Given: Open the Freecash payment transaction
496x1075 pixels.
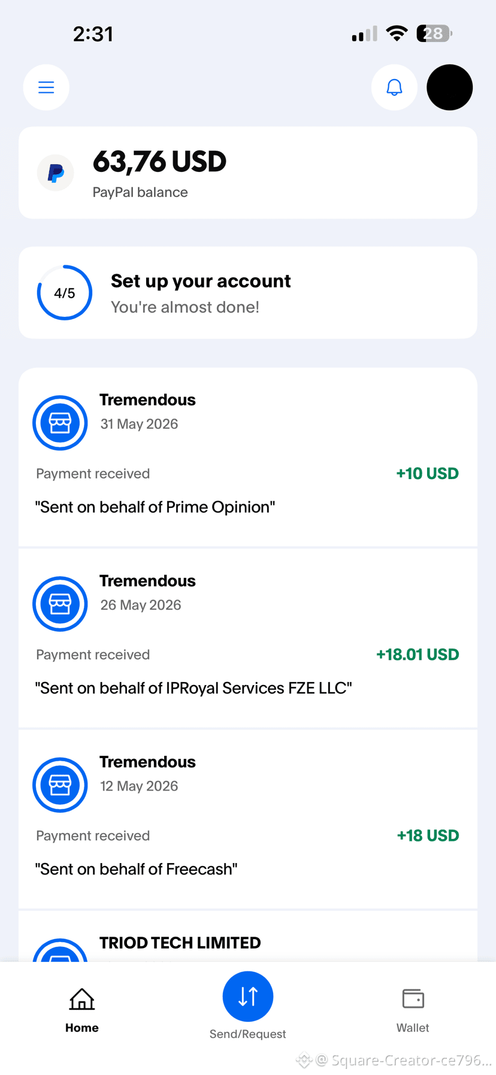Looking at the screenshot, I should click(248, 819).
